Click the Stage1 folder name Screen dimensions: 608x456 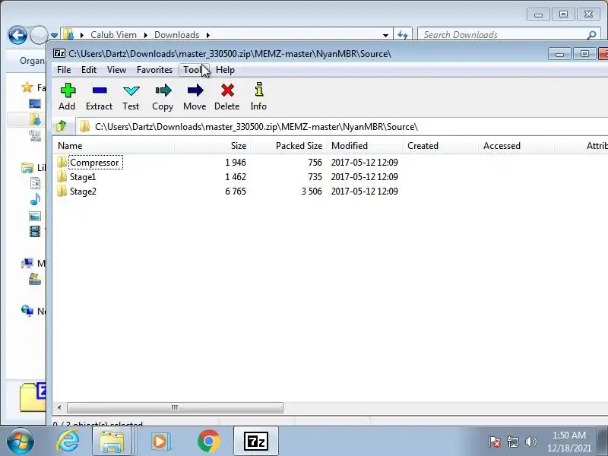(x=83, y=177)
